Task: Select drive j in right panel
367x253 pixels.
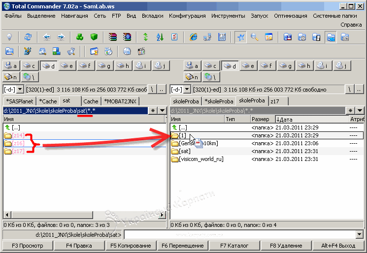Action: [342, 65]
